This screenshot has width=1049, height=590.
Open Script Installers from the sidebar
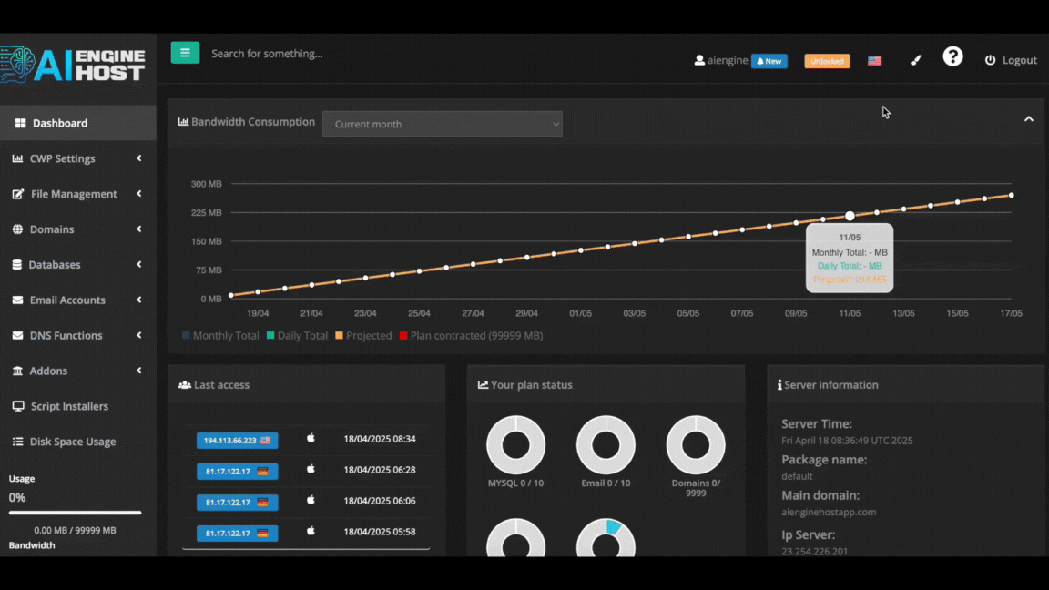(69, 406)
